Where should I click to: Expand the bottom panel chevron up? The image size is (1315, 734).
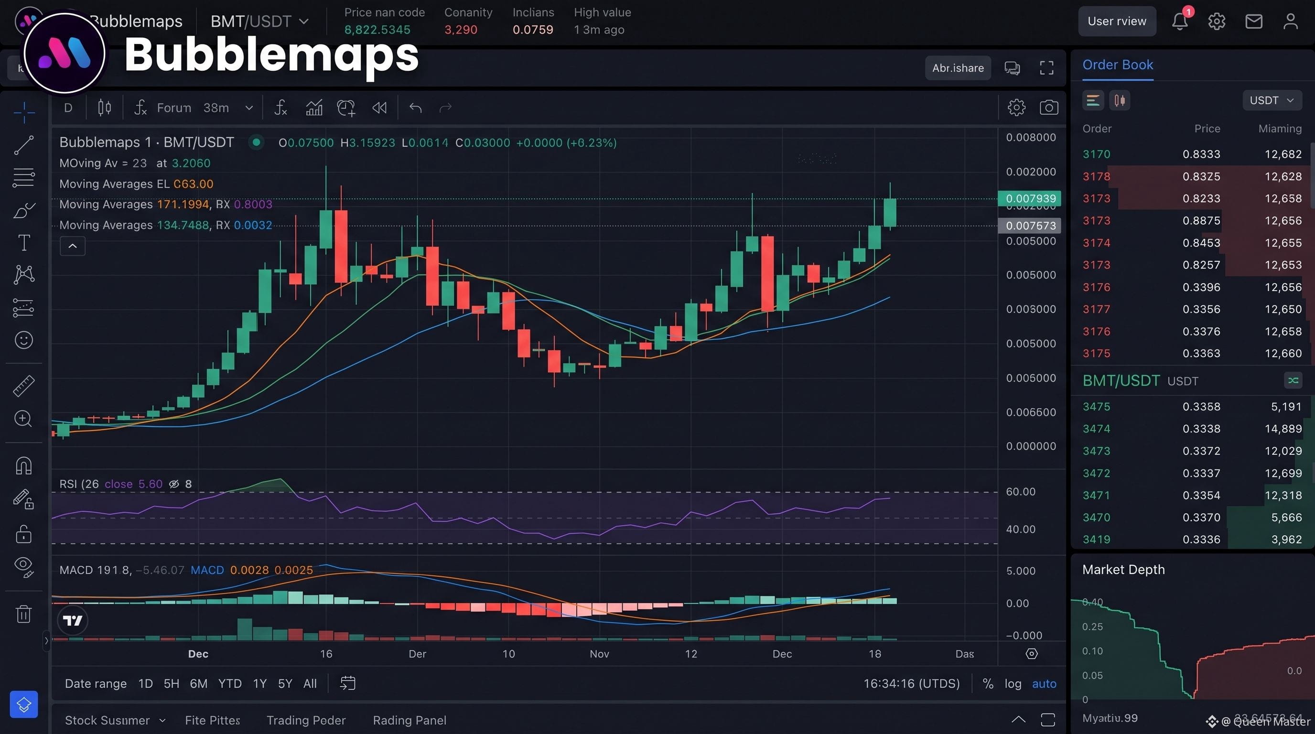[1018, 720]
